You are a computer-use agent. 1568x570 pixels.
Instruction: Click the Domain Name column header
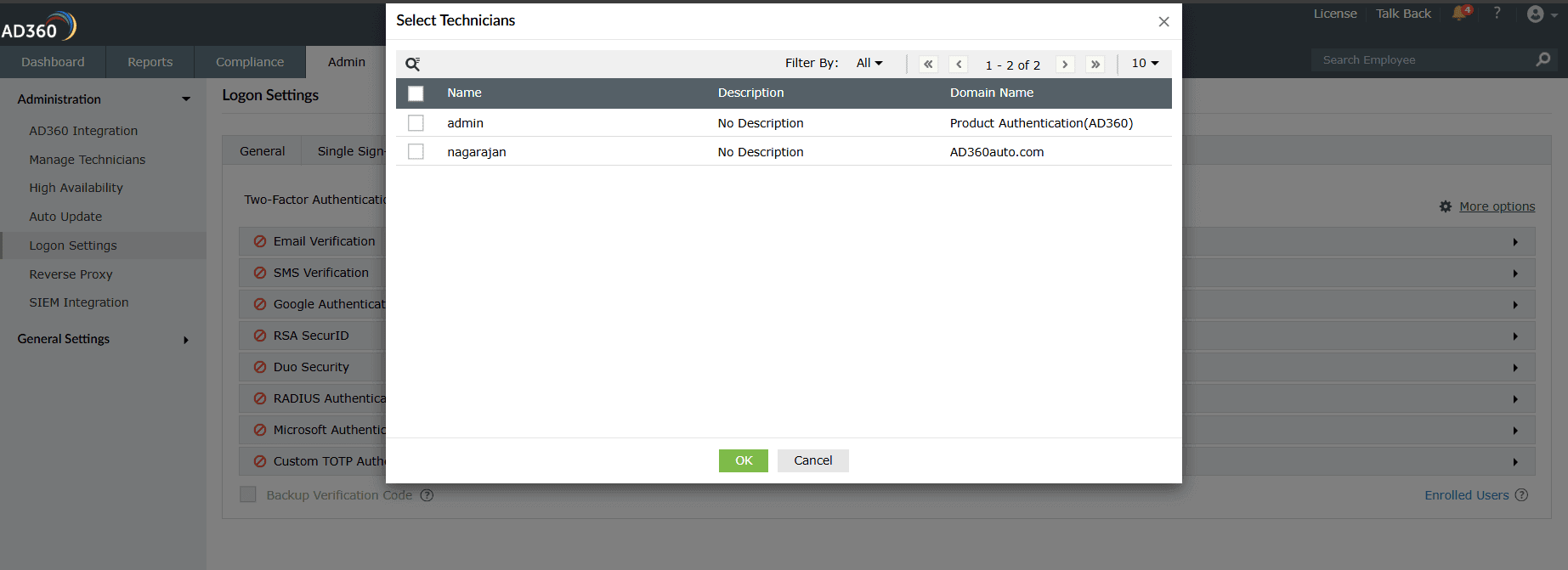[992, 93]
